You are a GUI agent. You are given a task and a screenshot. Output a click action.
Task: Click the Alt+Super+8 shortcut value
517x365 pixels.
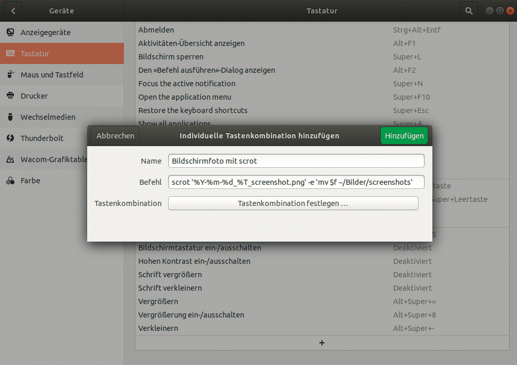coord(414,315)
